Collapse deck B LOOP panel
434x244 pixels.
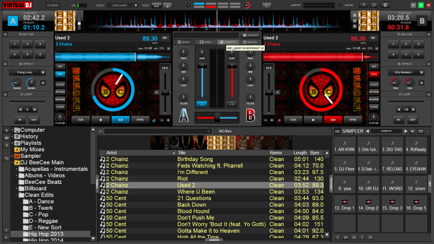[429, 94]
